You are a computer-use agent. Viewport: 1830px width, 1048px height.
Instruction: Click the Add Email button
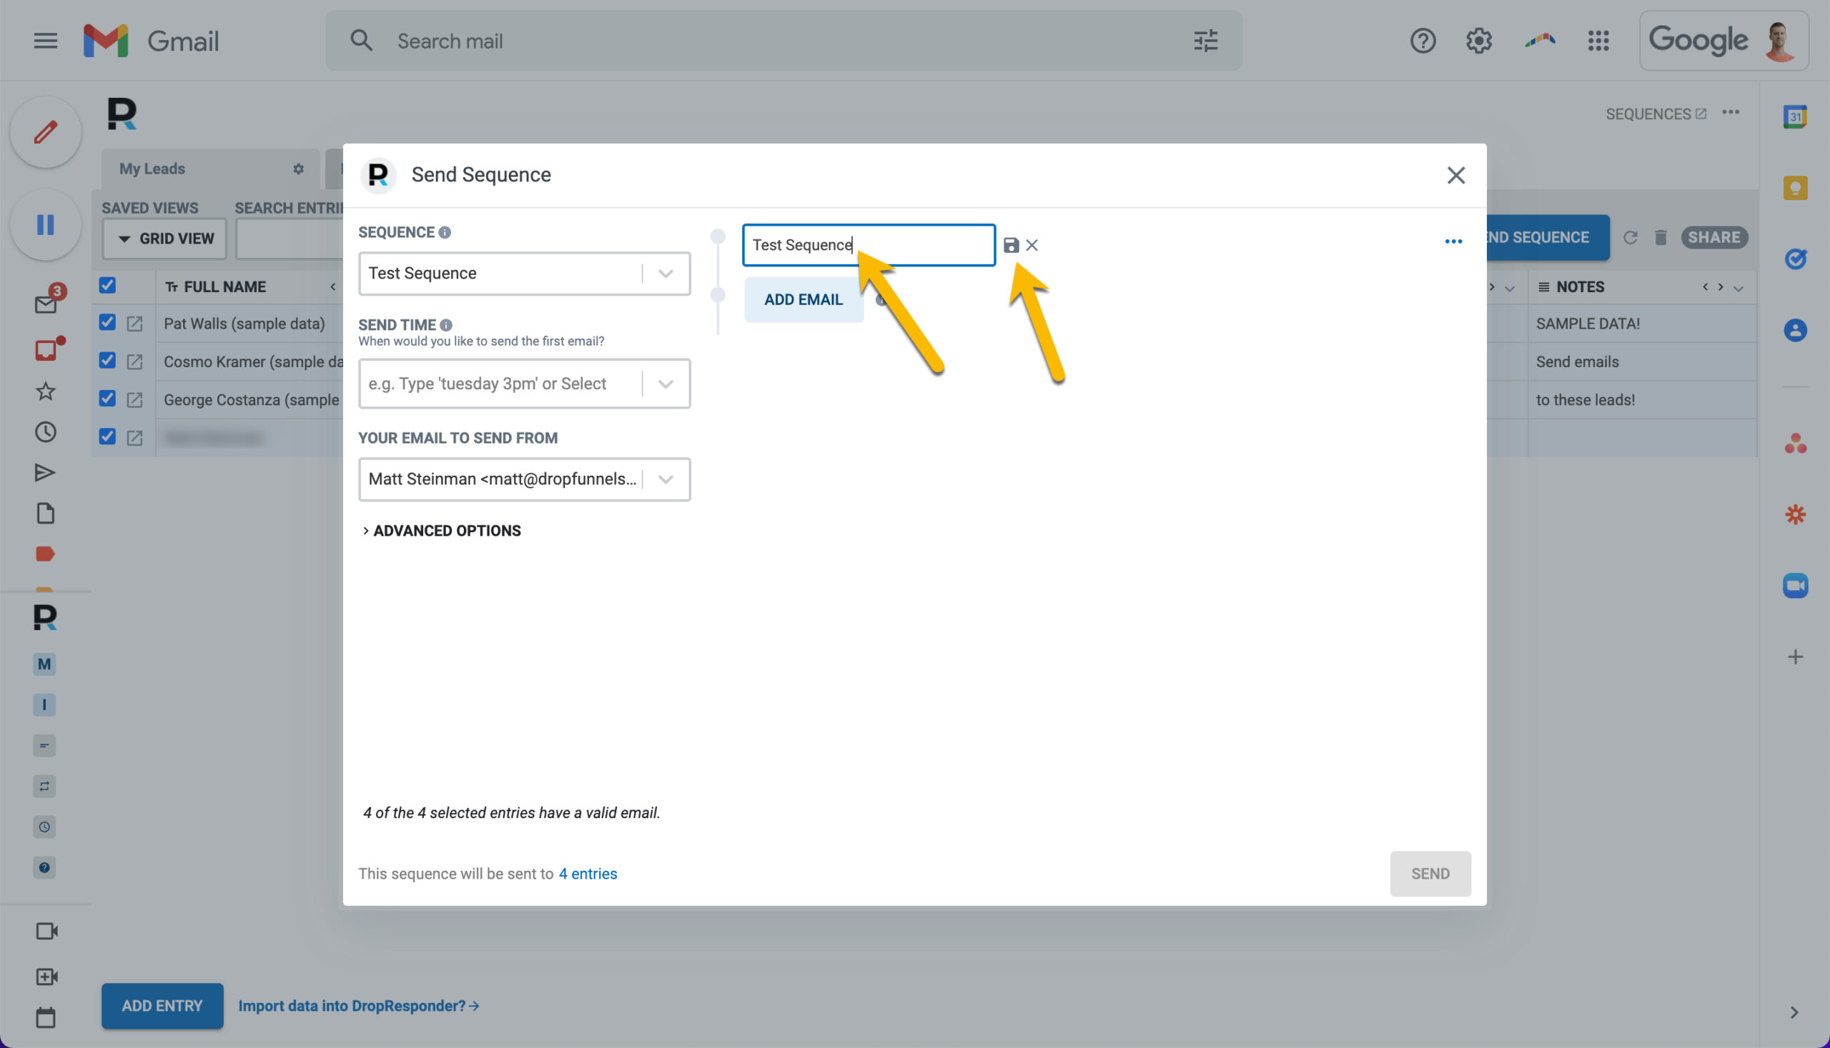[x=803, y=300]
